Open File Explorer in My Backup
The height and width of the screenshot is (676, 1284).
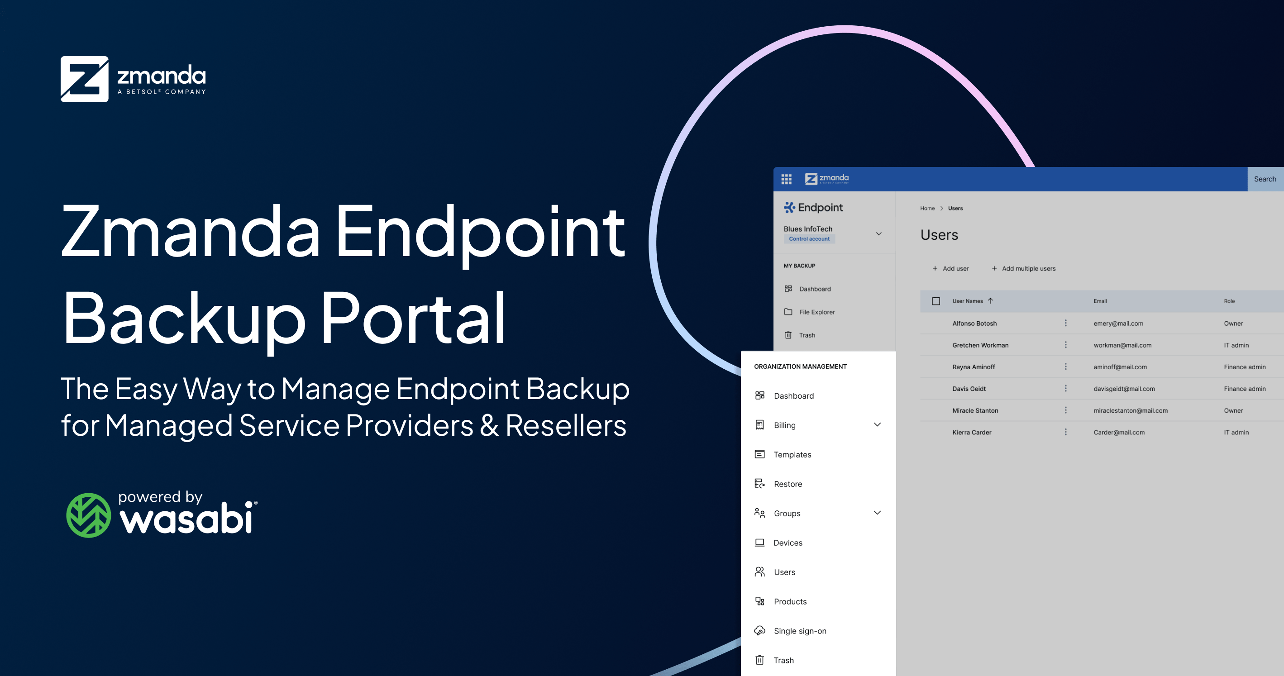[x=816, y=312]
